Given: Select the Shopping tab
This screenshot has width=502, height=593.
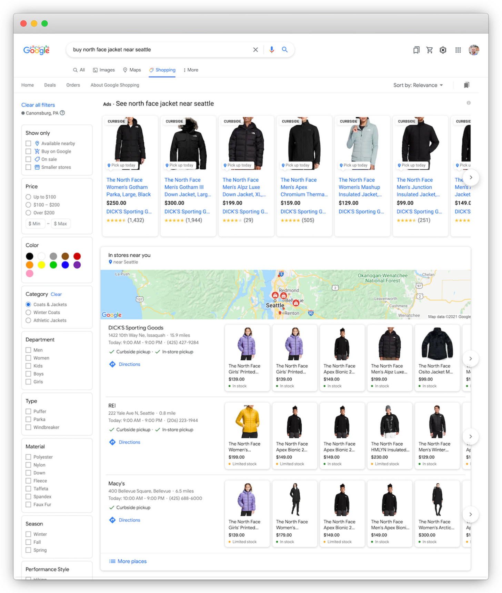Looking at the screenshot, I should 162,70.
